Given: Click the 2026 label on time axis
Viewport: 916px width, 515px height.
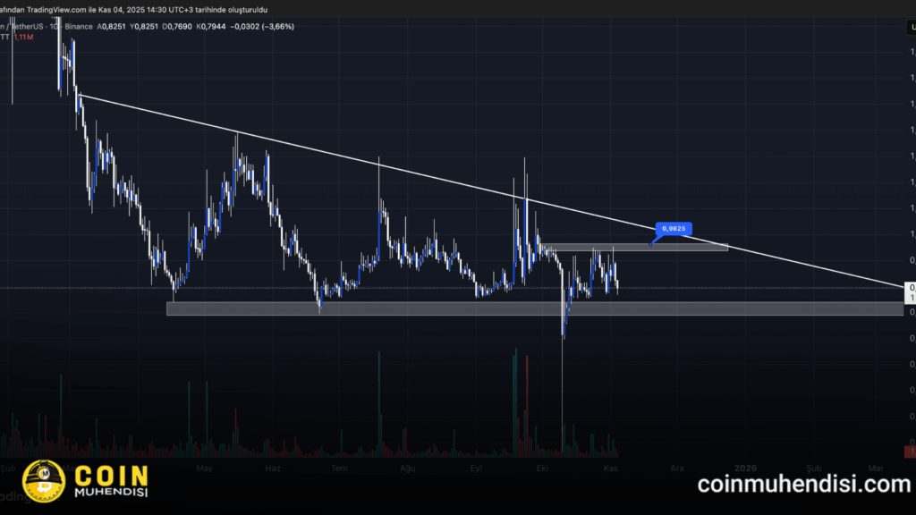Looking at the screenshot, I should (745, 468).
